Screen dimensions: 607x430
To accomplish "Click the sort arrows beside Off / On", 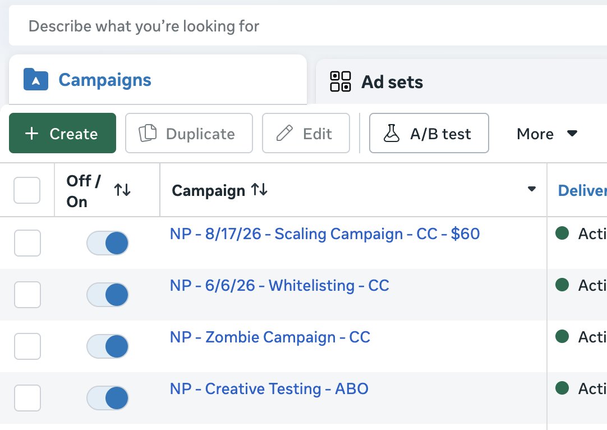I will (122, 190).
